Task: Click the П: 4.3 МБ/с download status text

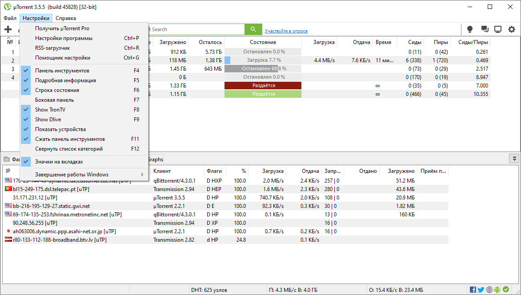Action: click(x=293, y=290)
